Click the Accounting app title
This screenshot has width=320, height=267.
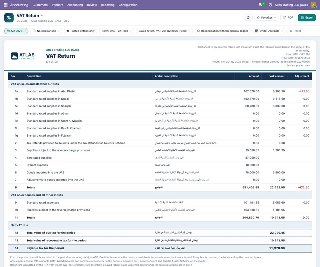pyautogui.click(x=19, y=5)
